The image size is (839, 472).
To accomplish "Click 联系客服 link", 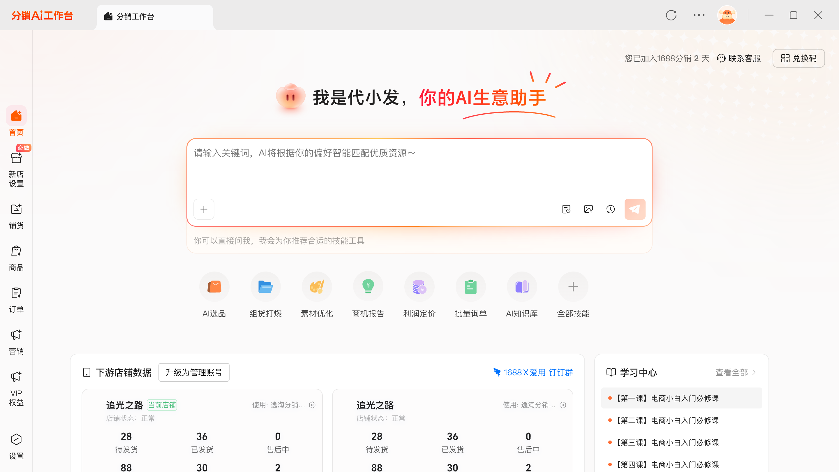I will tap(739, 58).
